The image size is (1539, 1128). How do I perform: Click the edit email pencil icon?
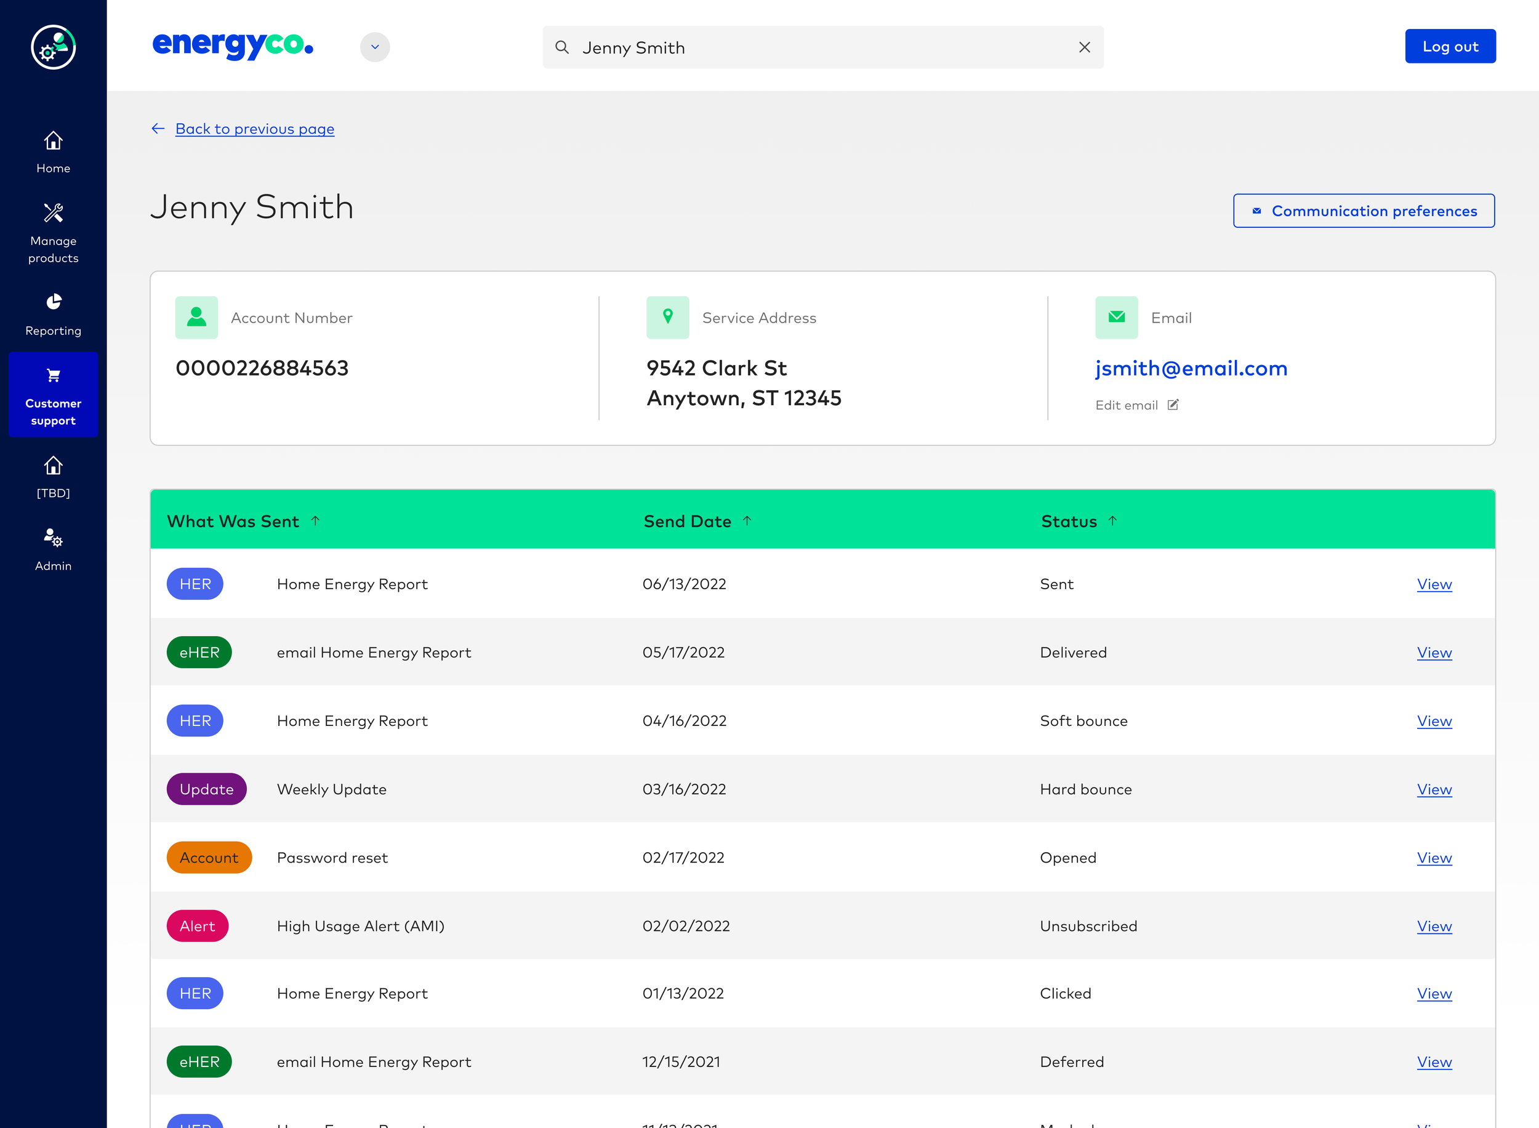(x=1173, y=405)
